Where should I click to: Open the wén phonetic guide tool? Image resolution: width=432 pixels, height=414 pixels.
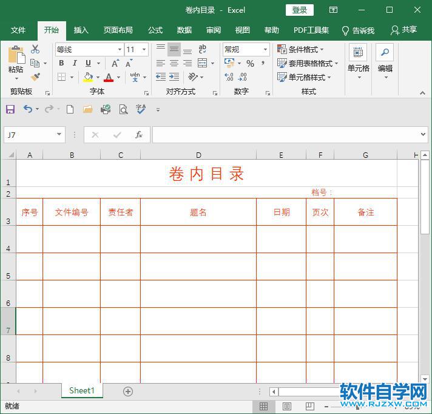(135, 77)
